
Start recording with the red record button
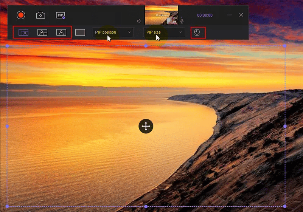(21, 15)
